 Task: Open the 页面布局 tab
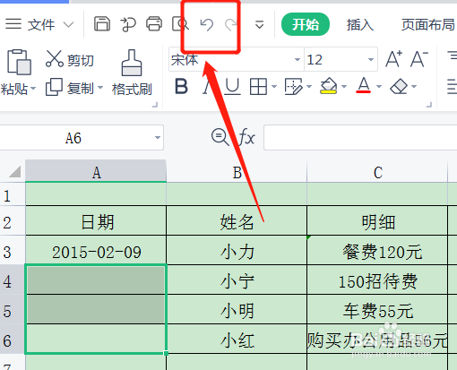[x=427, y=24]
